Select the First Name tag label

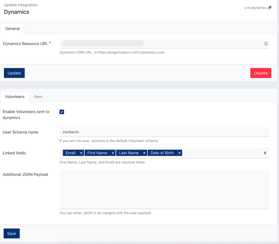97,153
